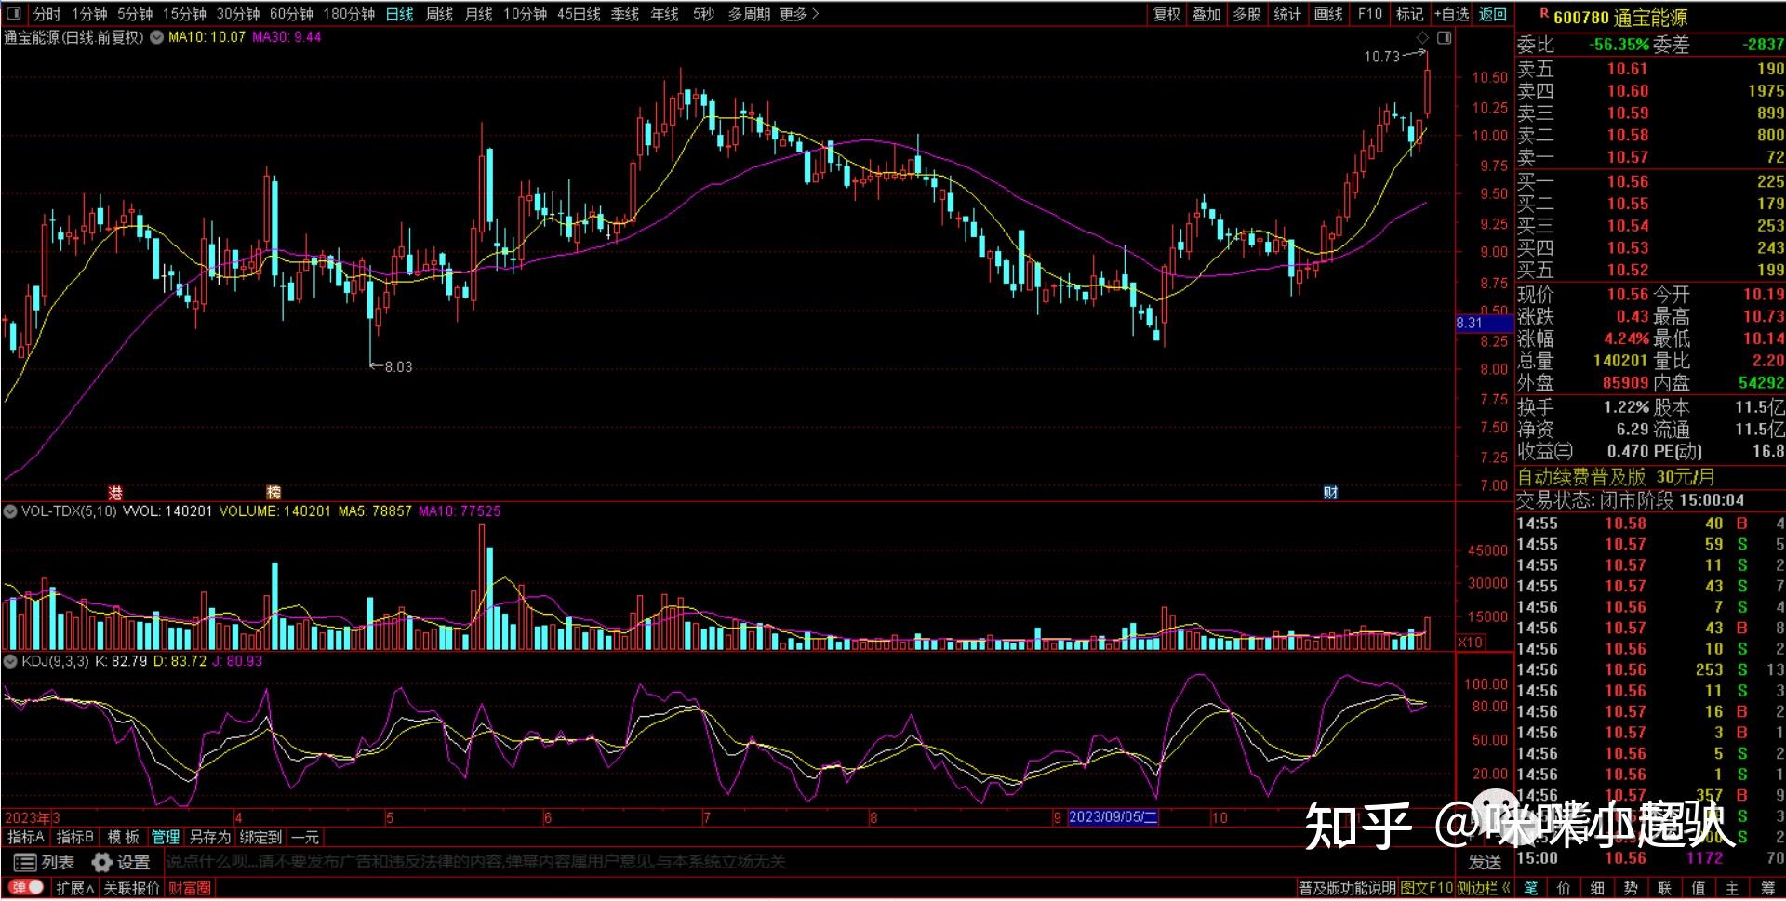
Task: Click the 财 marker near the chart's right edge
Action: pos(1330,492)
